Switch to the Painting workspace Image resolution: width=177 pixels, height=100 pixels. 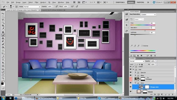(x=140, y=2)
